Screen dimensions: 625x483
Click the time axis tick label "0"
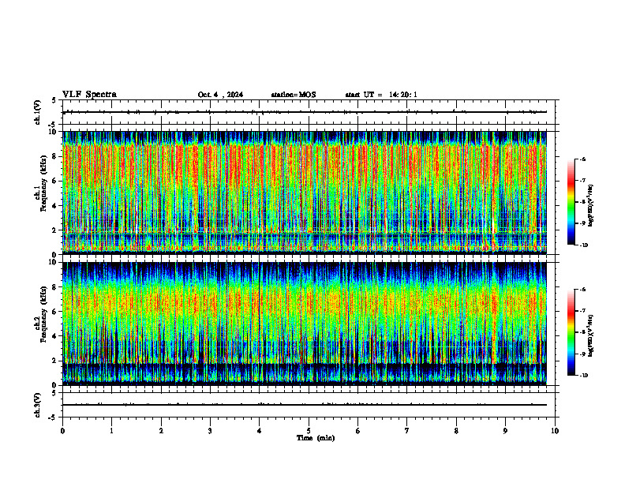click(62, 431)
